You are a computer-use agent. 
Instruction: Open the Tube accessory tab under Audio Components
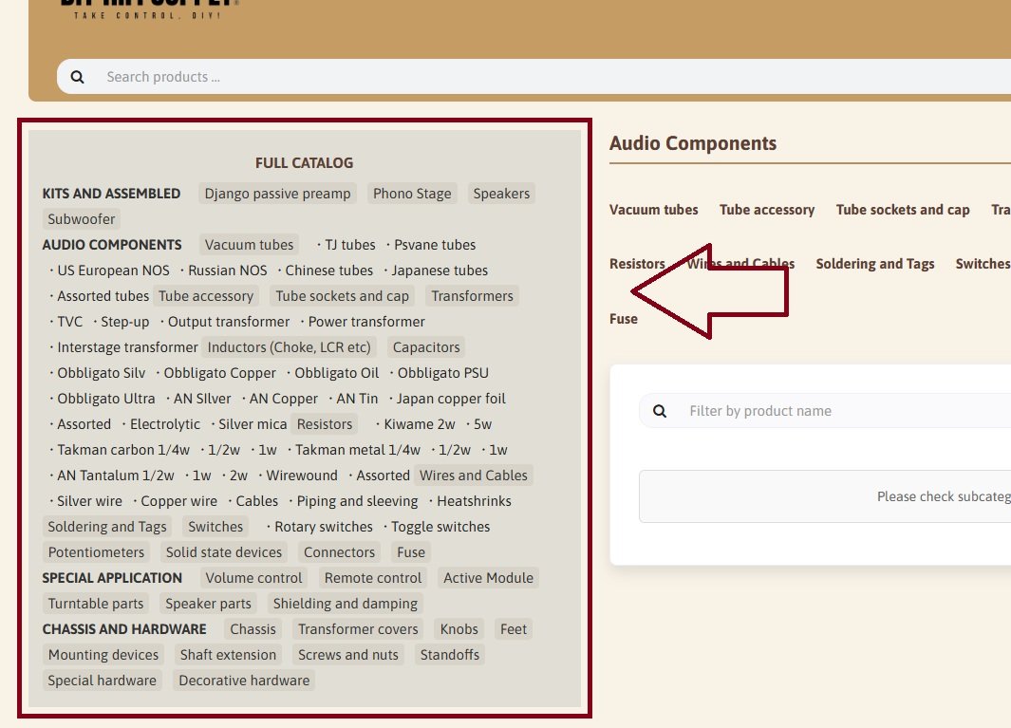(x=766, y=210)
